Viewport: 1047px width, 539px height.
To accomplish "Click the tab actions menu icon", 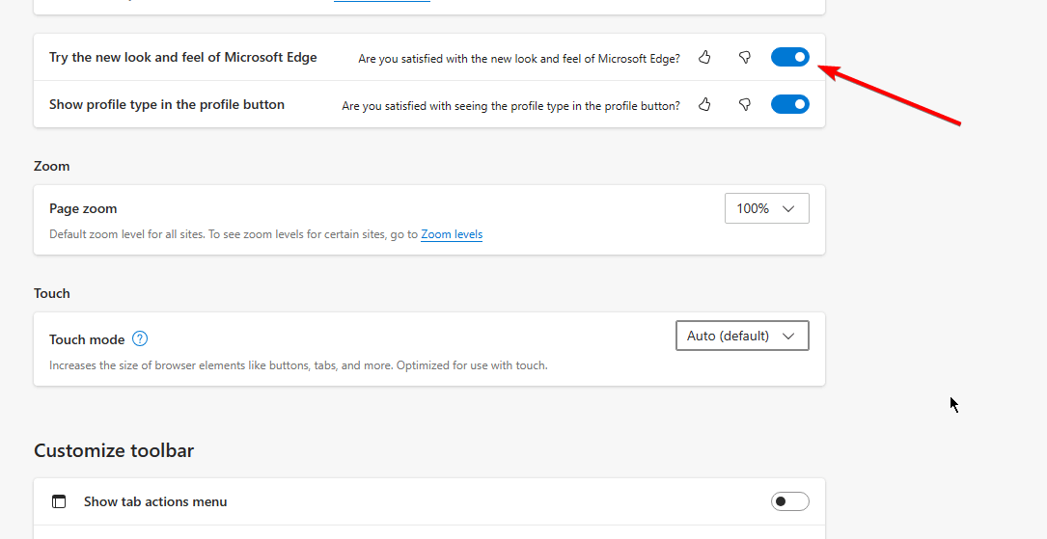I will pos(60,501).
